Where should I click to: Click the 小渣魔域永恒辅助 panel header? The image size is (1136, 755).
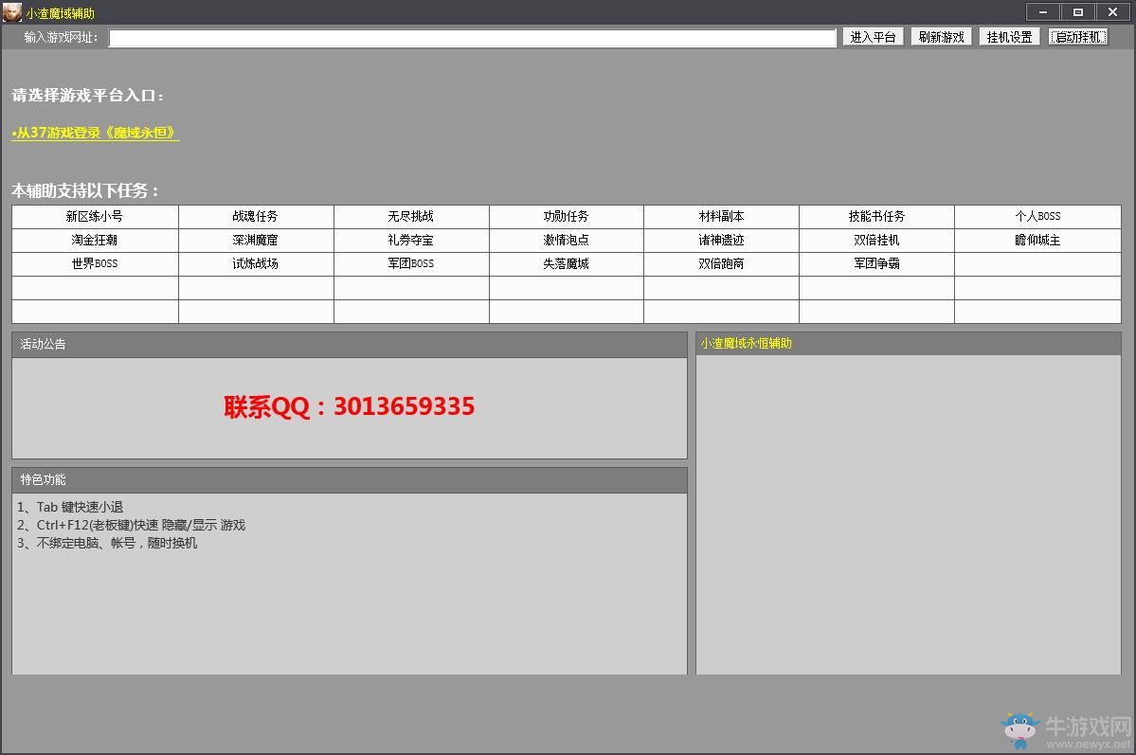909,344
